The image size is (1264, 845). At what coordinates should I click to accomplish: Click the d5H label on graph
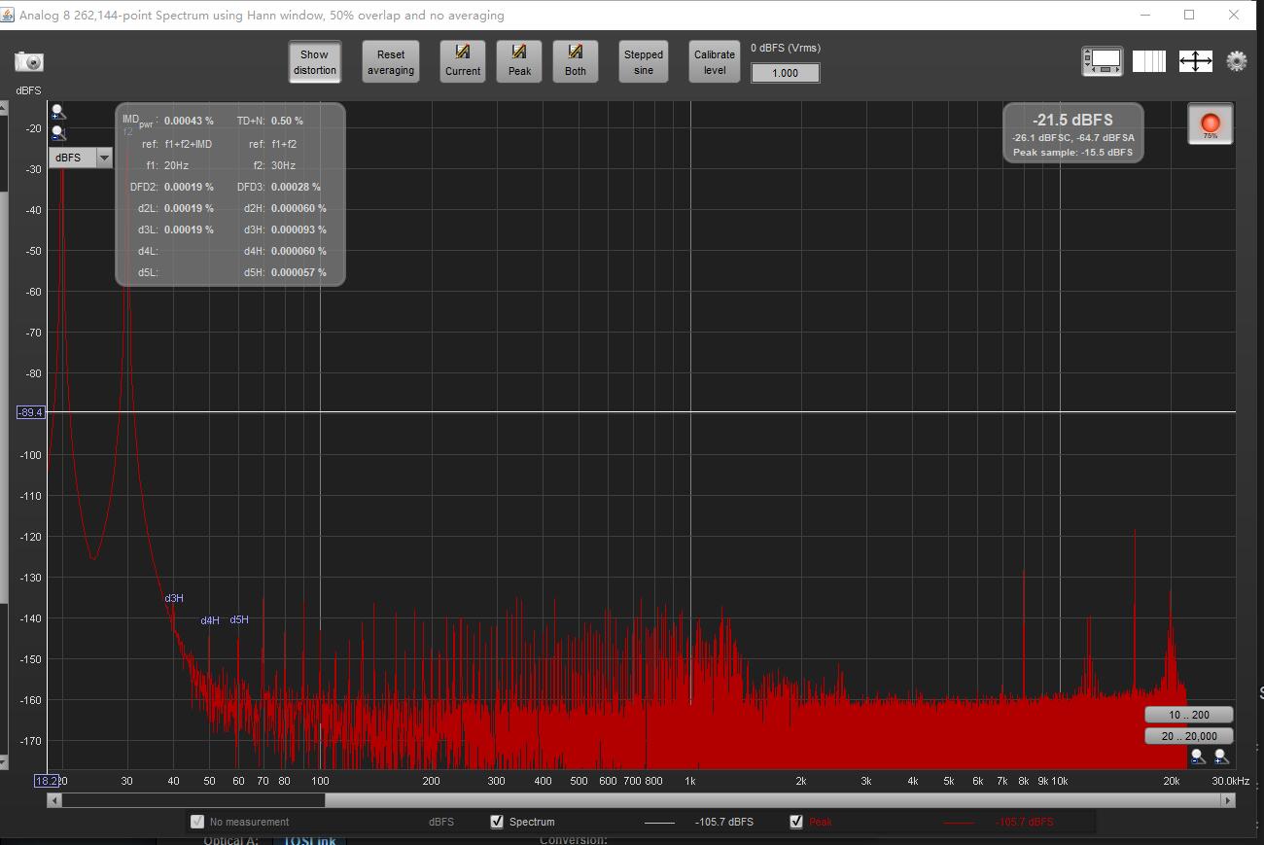[239, 619]
